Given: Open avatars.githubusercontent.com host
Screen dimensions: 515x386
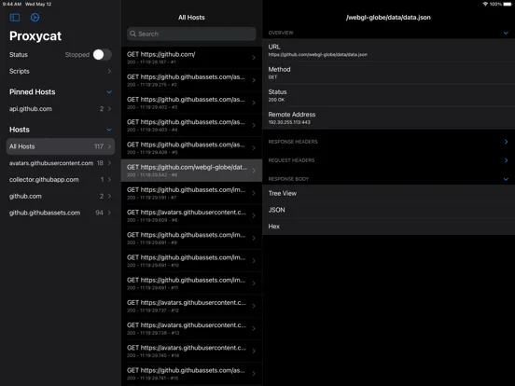Looking at the screenshot, I should tap(61, 163).
